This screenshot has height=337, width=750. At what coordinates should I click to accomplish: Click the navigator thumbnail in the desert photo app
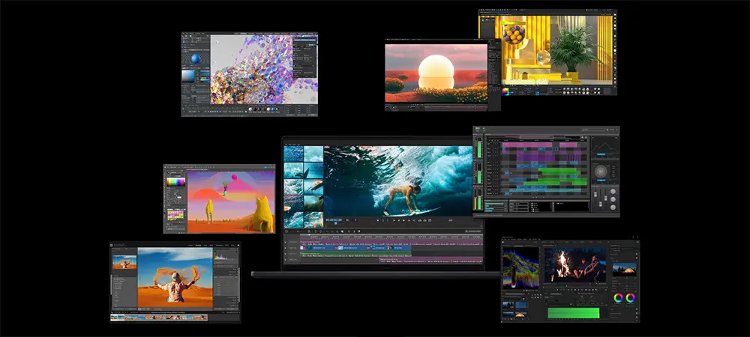(124, 262)
